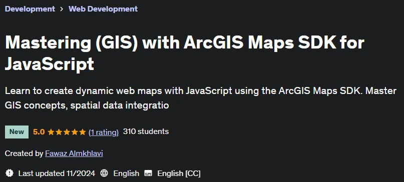The height and width of the screenshot is (182, 404).
Task: Click the closed captions icon
Action: [148, 173]
